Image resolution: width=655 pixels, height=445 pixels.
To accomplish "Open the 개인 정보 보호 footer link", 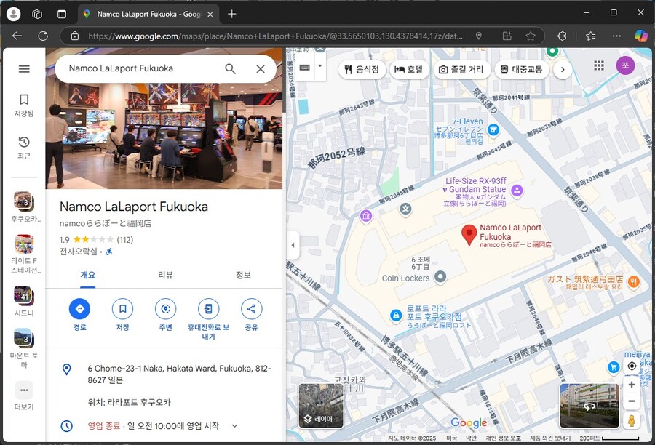I will pyautogui.click(x=504, y=438).
